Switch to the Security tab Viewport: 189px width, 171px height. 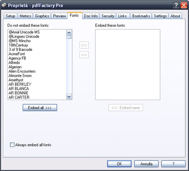click(108, 16)
